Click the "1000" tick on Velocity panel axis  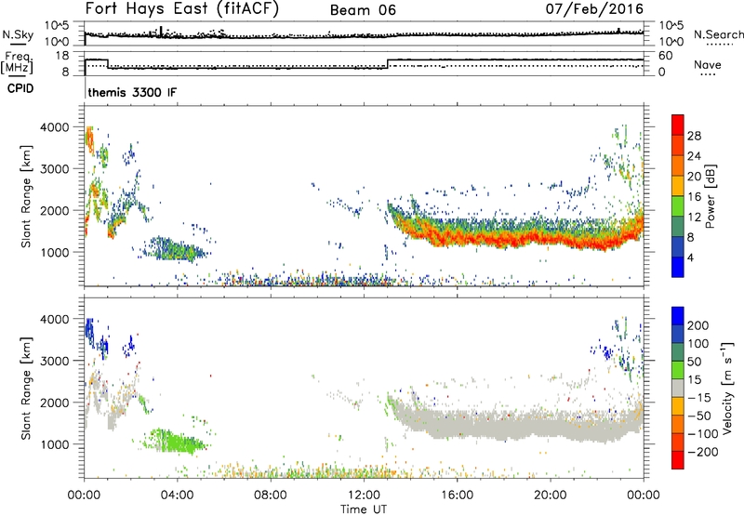[55, 444]
